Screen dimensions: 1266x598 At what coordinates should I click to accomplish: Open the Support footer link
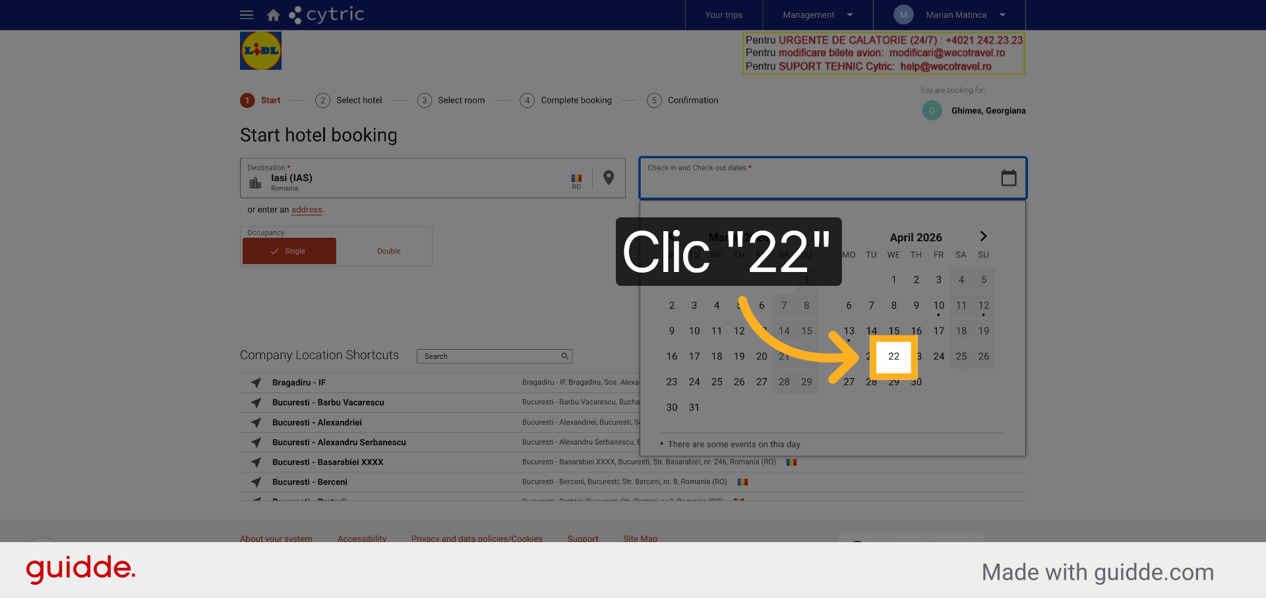click(x=583, y=538)
